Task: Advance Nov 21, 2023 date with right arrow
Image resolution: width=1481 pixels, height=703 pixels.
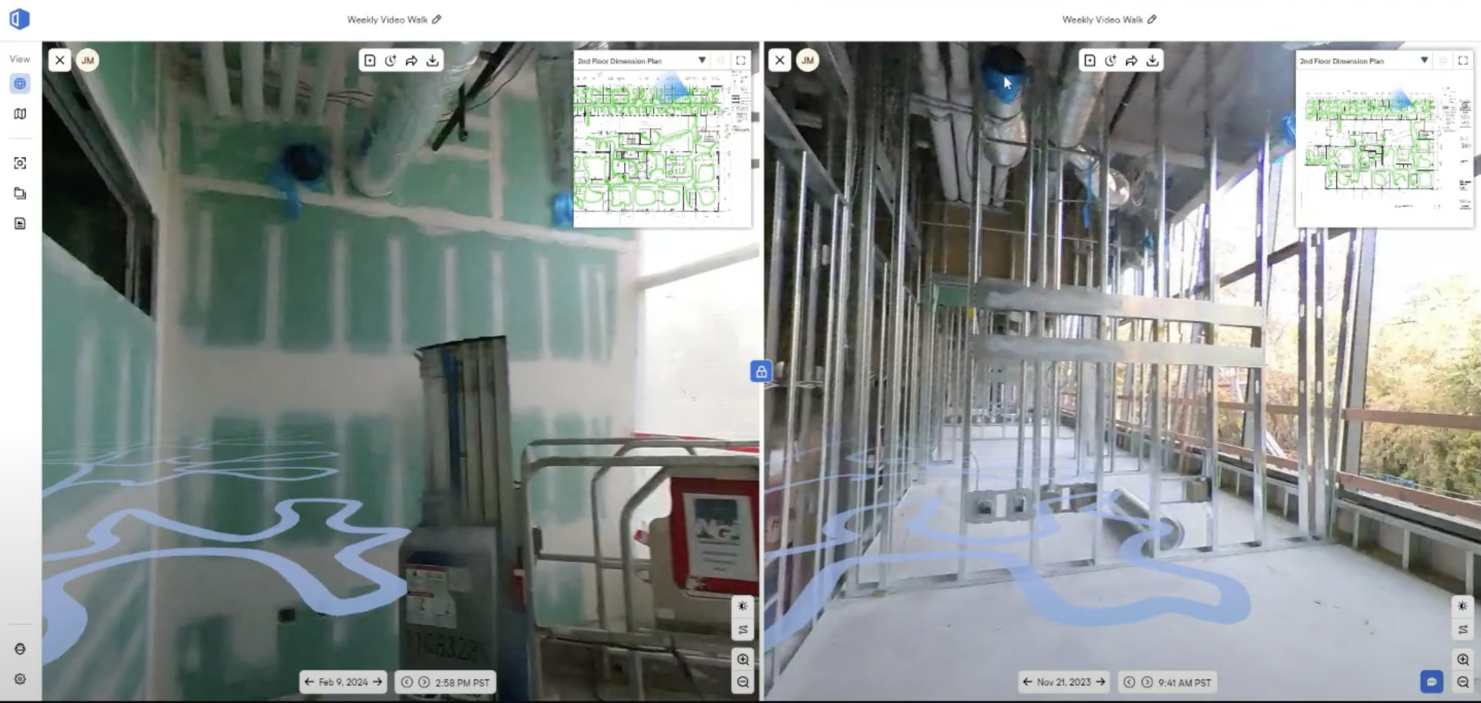Action: click(x=1102, y=681)
